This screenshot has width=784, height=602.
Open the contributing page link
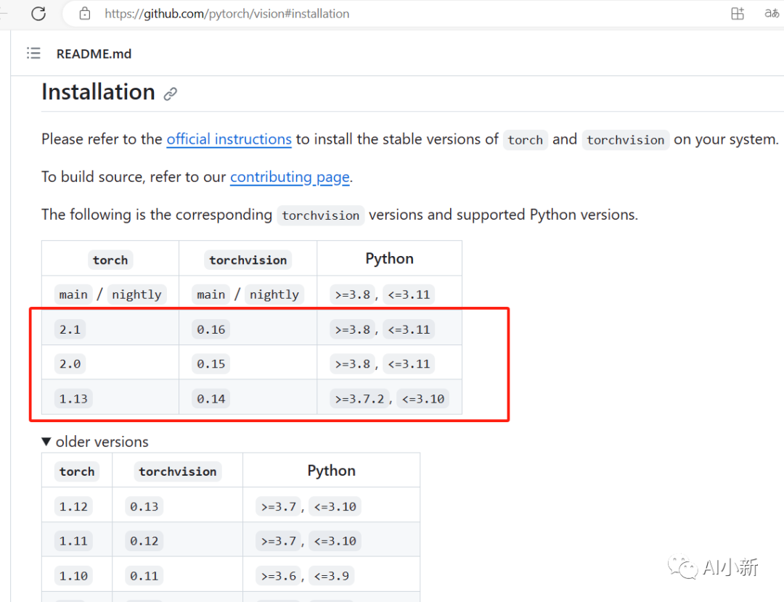[290, 177]
